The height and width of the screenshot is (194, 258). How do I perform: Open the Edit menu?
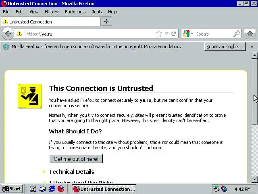tap(19, 12)
